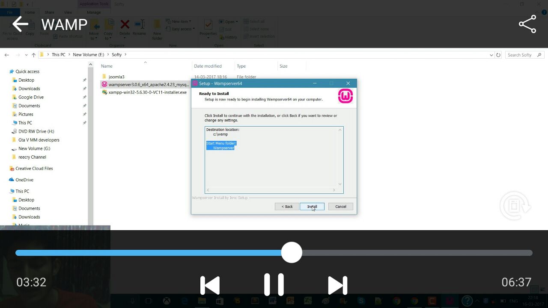Click the < Back button in Setup
548x308 pixels.
click(x=287, y=207)
